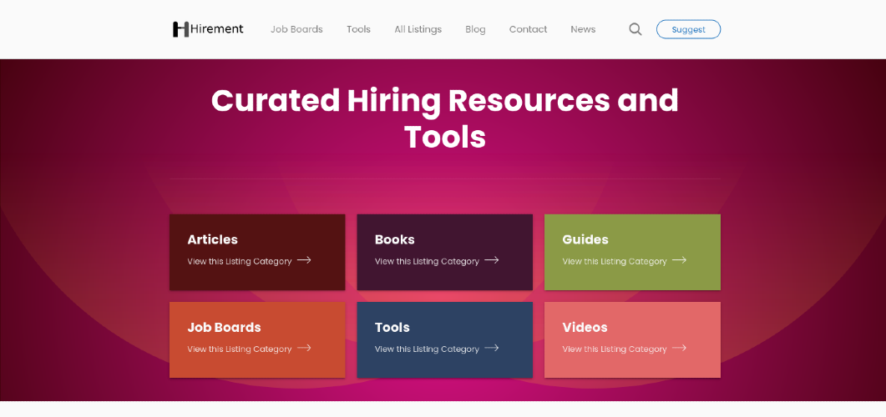
Task: Click the arrow icon on Books card
Action: [492, 260]
